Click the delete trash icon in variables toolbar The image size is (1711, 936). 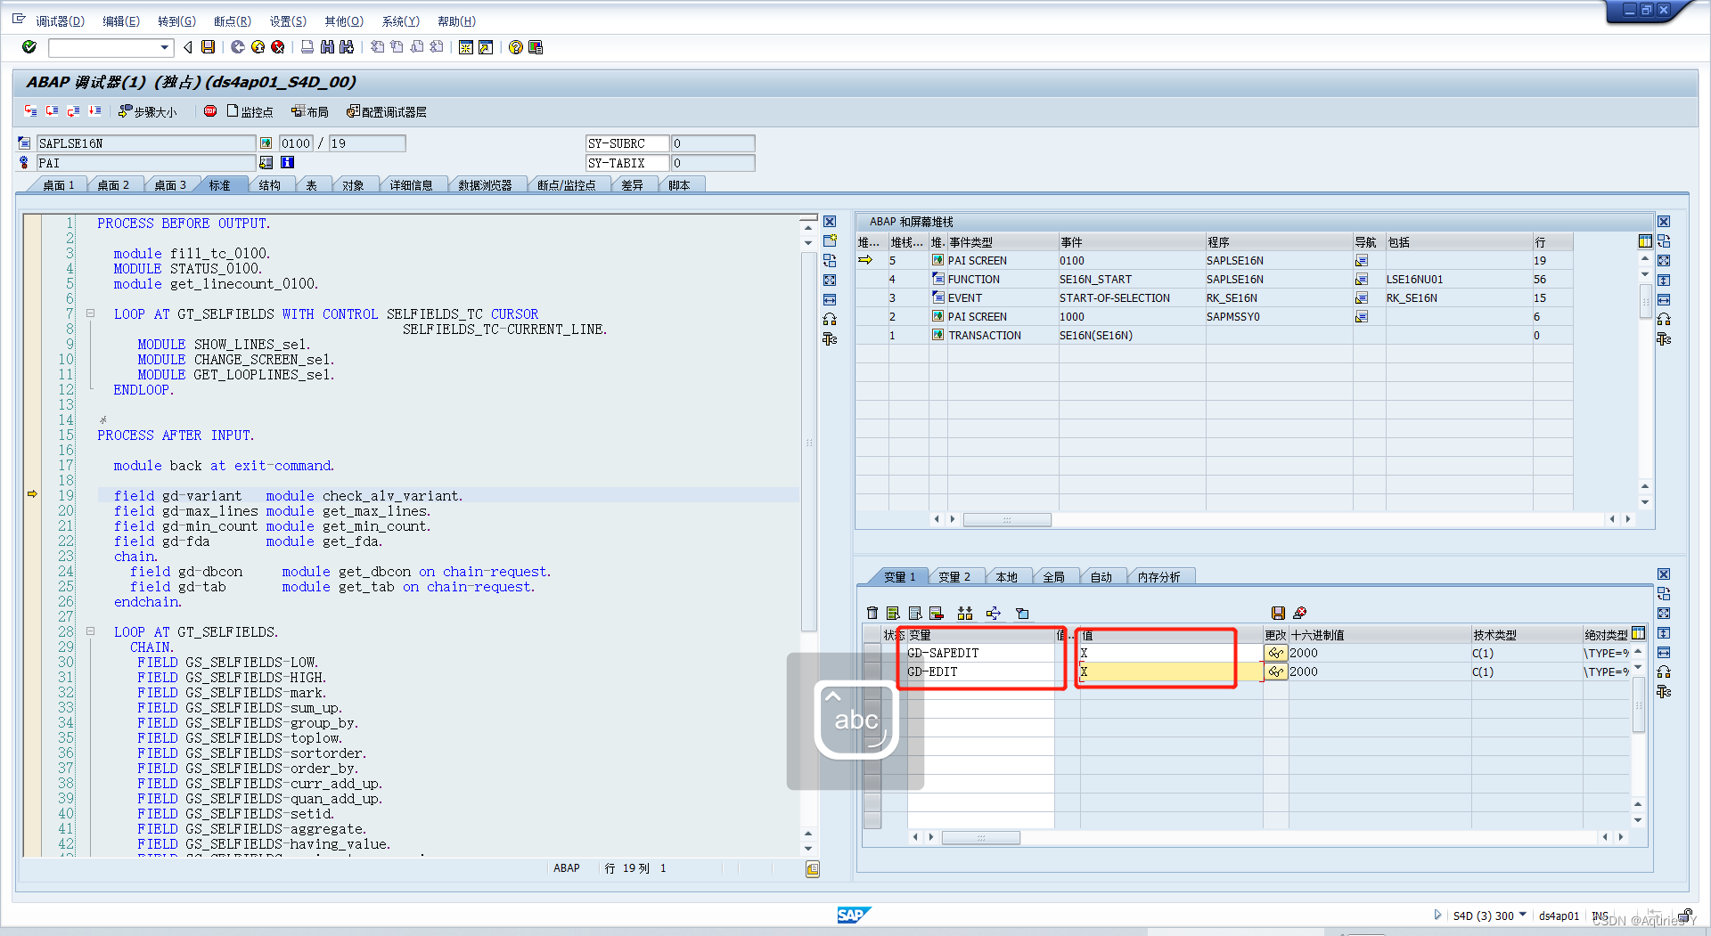(872, 613)
